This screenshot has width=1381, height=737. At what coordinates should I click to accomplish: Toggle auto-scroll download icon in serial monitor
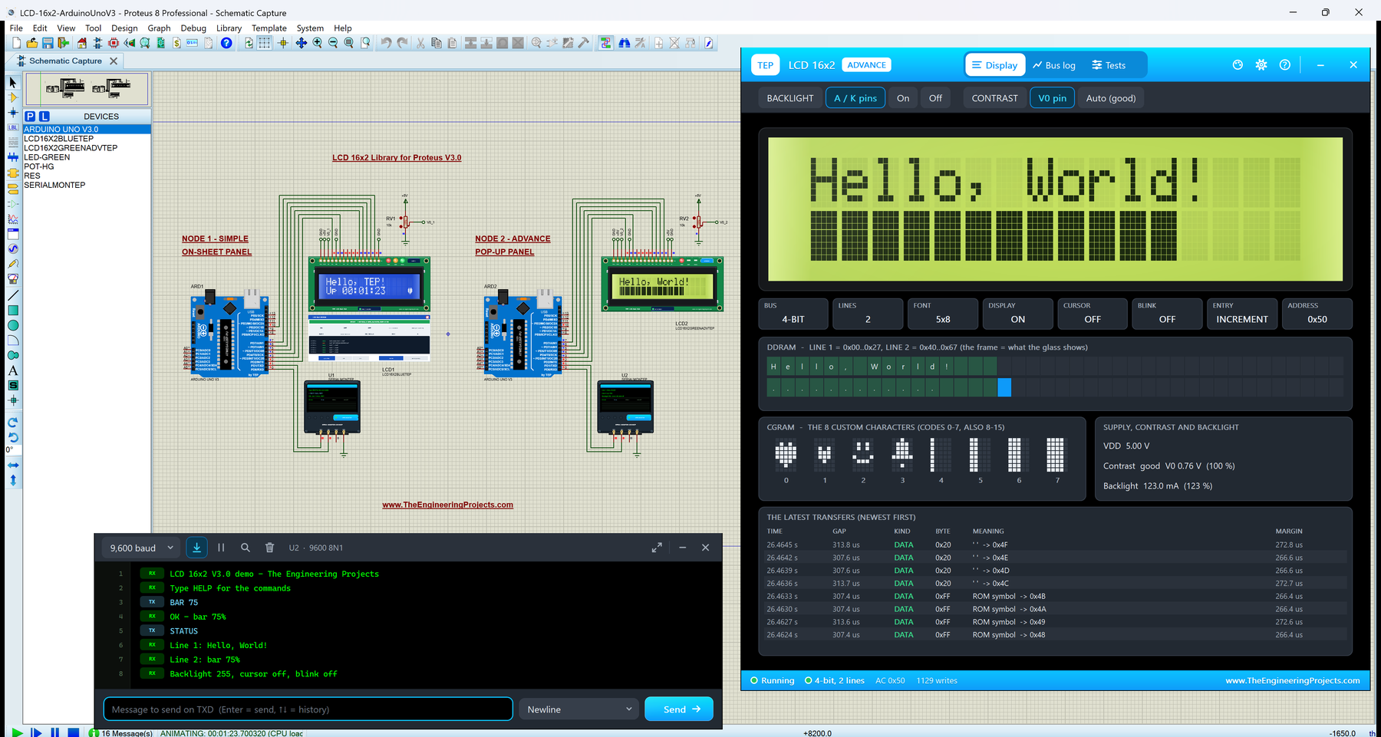click(x=196, y=548)
